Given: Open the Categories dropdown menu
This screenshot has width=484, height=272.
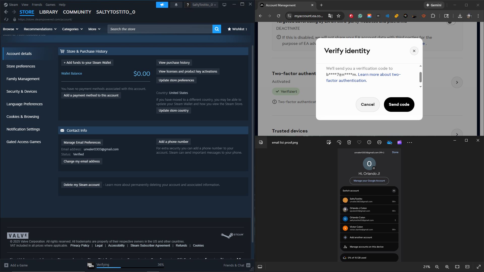Looking at the screenshot, I should (72, 29).
